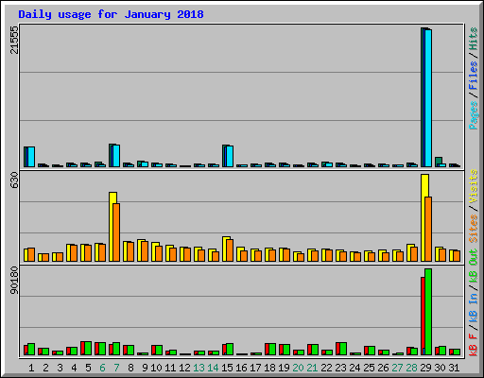Select weekend day 28 label

click(411, 368)
